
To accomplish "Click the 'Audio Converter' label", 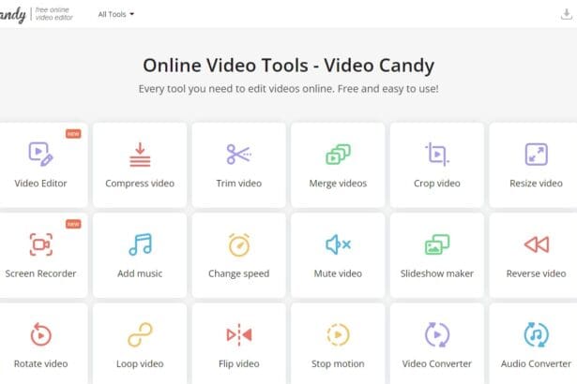I will (536, 363).
